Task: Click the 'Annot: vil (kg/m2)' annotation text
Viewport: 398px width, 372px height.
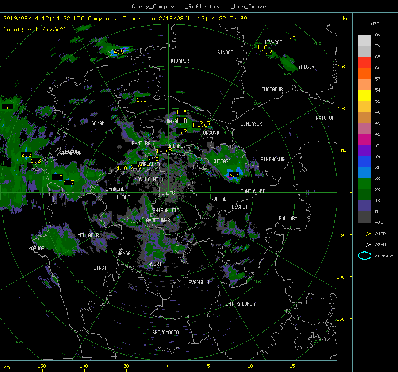Action: click(34, 30)
